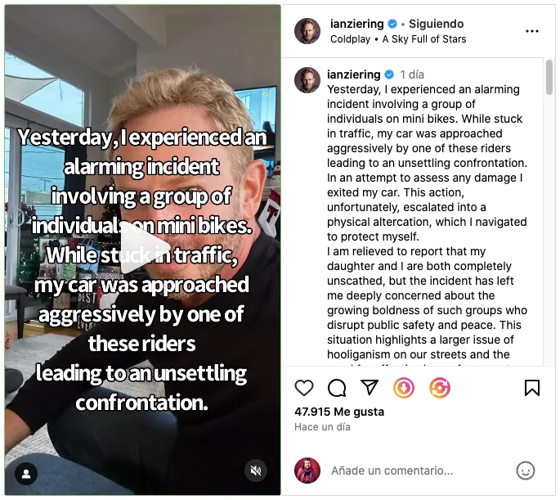Image resolution: width=560 pixels, height=500 pixels.
Task: Click the pink download circle icon
Action: point(404,388)
